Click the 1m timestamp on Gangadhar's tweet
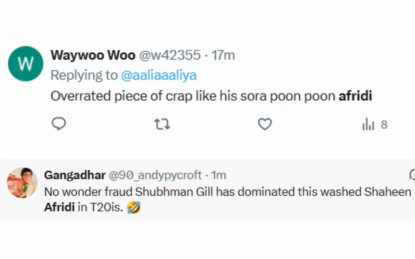 click(x=219, y=175)
